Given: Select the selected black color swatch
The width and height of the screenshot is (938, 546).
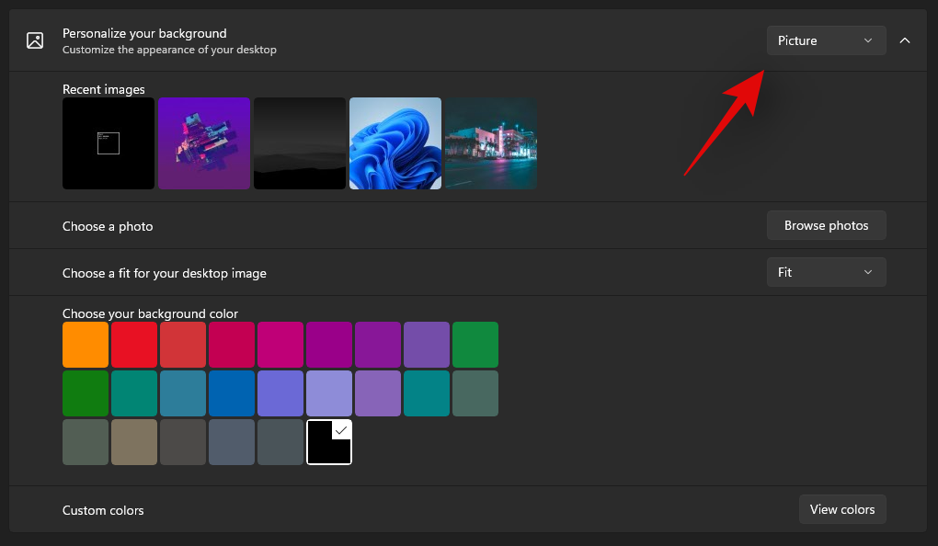Looking at the screenshot, I should (329, 442).
